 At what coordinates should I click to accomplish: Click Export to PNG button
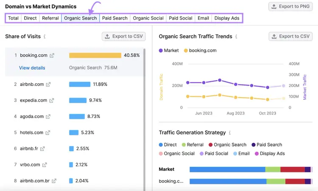tap(290, 6)
